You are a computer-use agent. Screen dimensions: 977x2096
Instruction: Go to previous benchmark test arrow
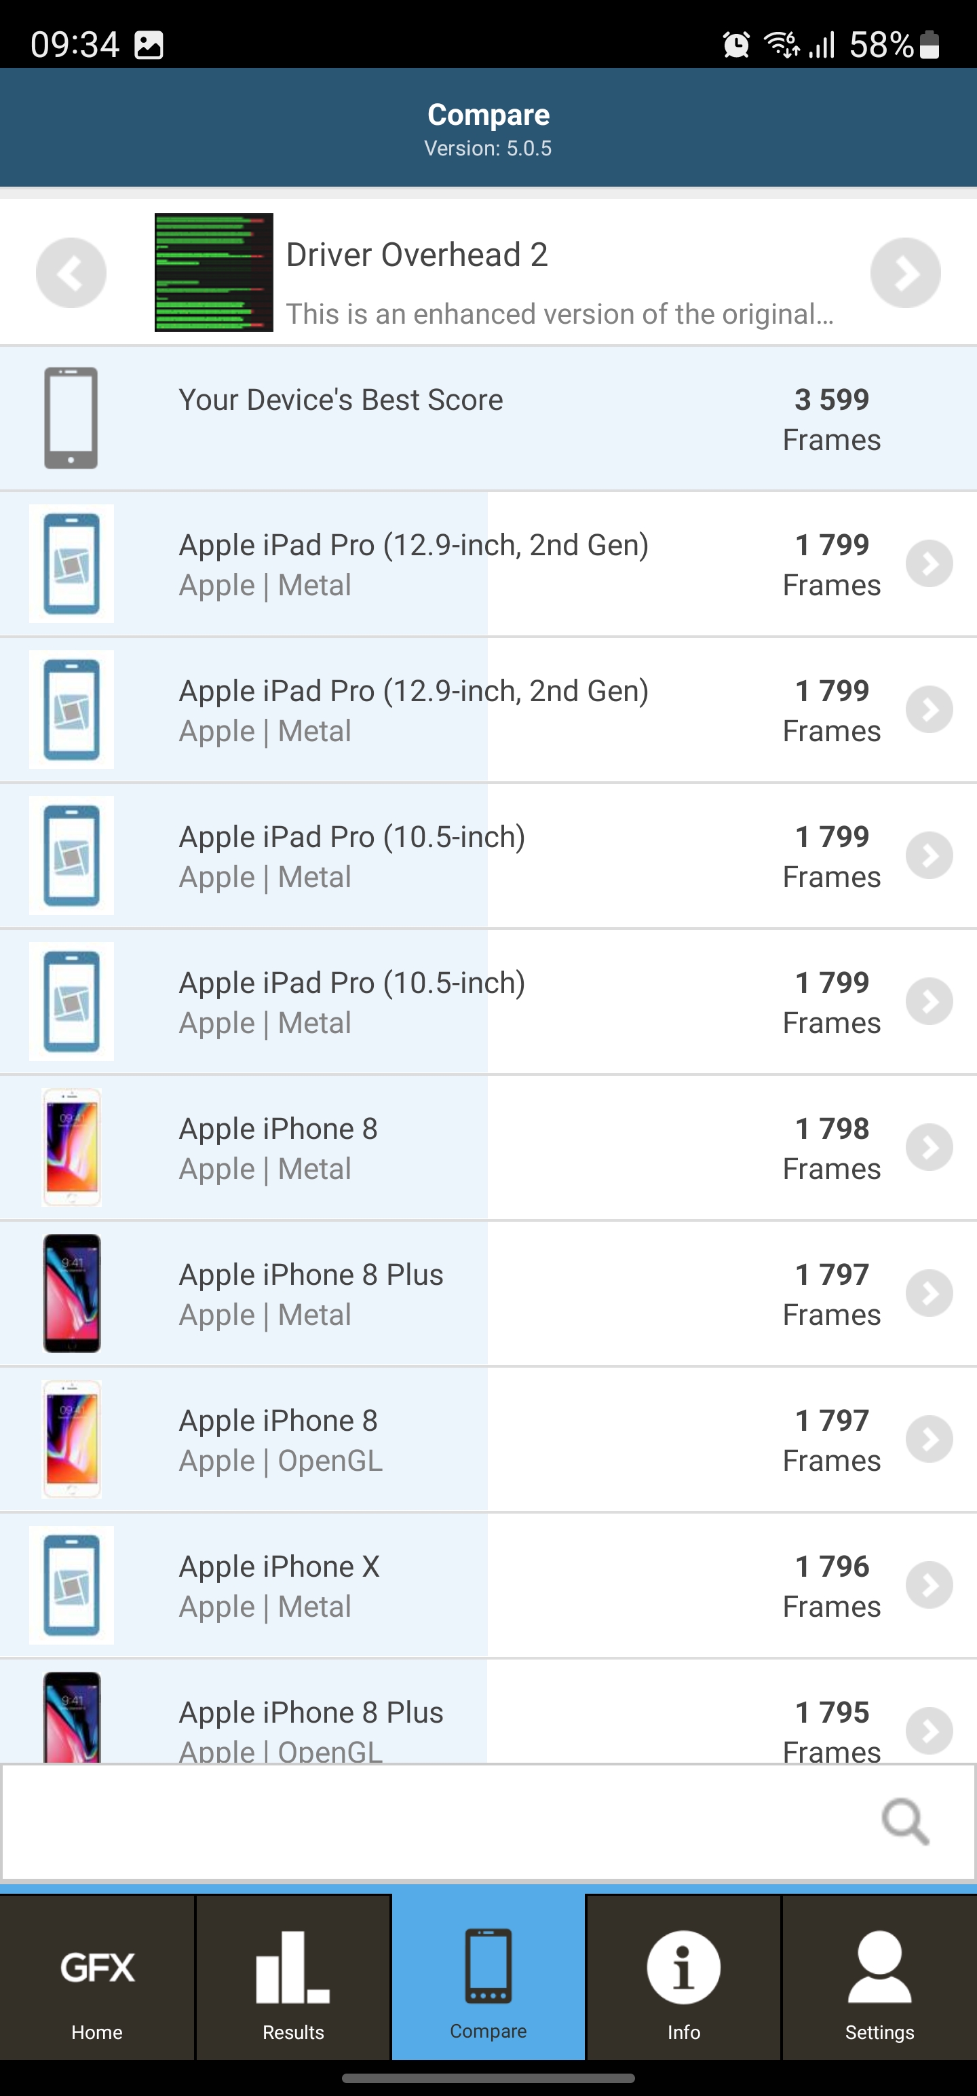[x=71, y=273]
